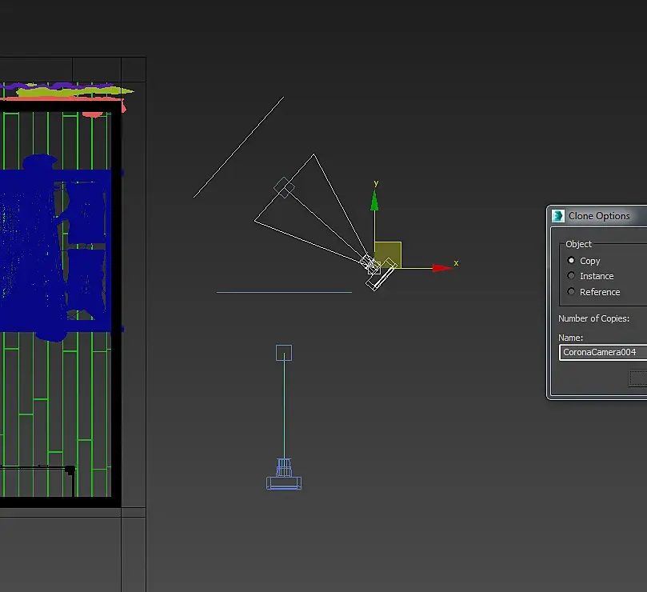Choose the Instance clone option

[x=571, y=276]
